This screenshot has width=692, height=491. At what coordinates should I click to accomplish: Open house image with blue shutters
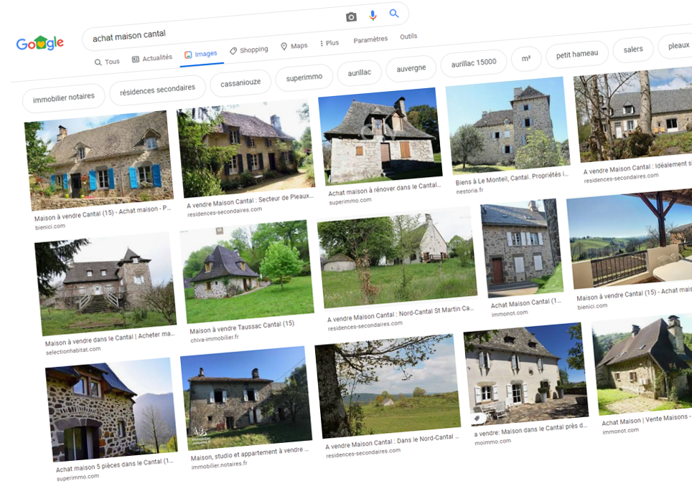(100, 161)
